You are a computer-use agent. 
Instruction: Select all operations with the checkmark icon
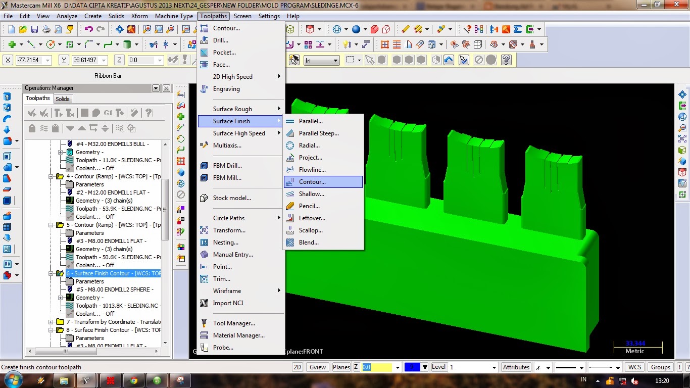coord(31,112)
